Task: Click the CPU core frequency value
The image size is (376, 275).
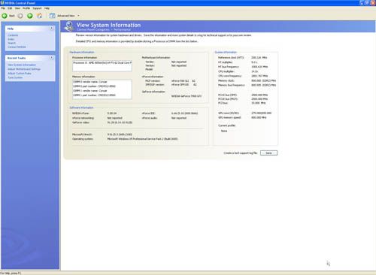Action: pos(259,76)
